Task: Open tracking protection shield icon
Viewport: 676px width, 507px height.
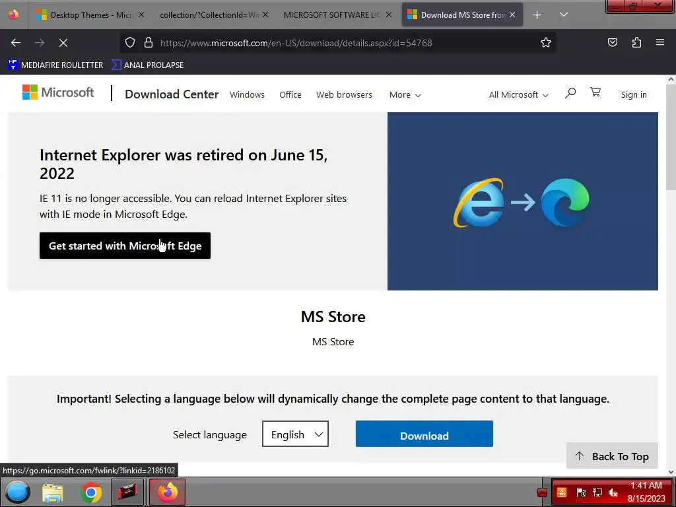Action: [x=130, y=43]
